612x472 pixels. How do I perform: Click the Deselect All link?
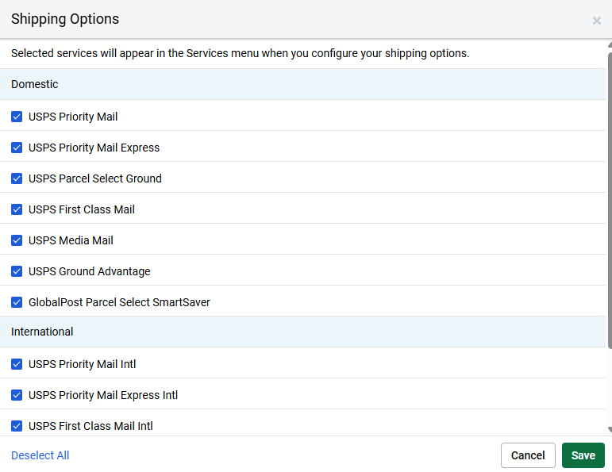coord(40,455)
